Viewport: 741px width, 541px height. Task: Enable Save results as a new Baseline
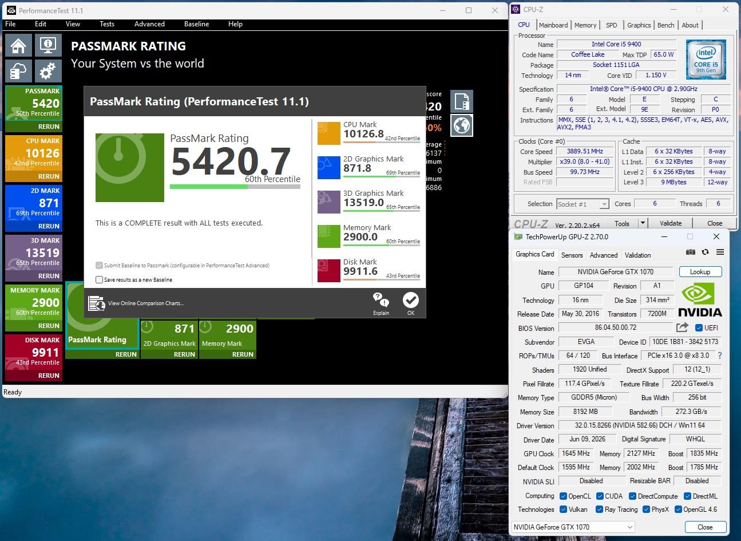[x=100, y=280]
